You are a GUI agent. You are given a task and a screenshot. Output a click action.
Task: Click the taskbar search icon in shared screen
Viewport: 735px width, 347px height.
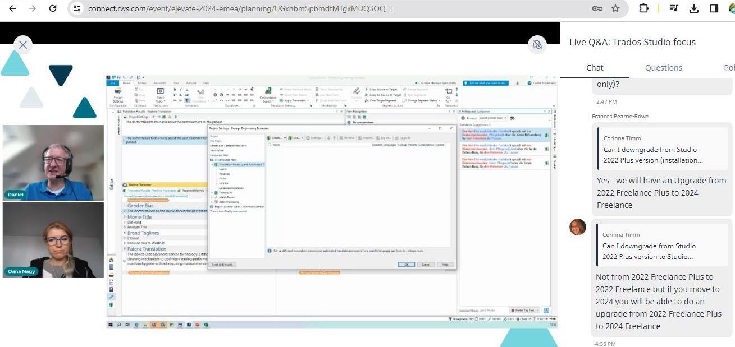pos(119,325)
